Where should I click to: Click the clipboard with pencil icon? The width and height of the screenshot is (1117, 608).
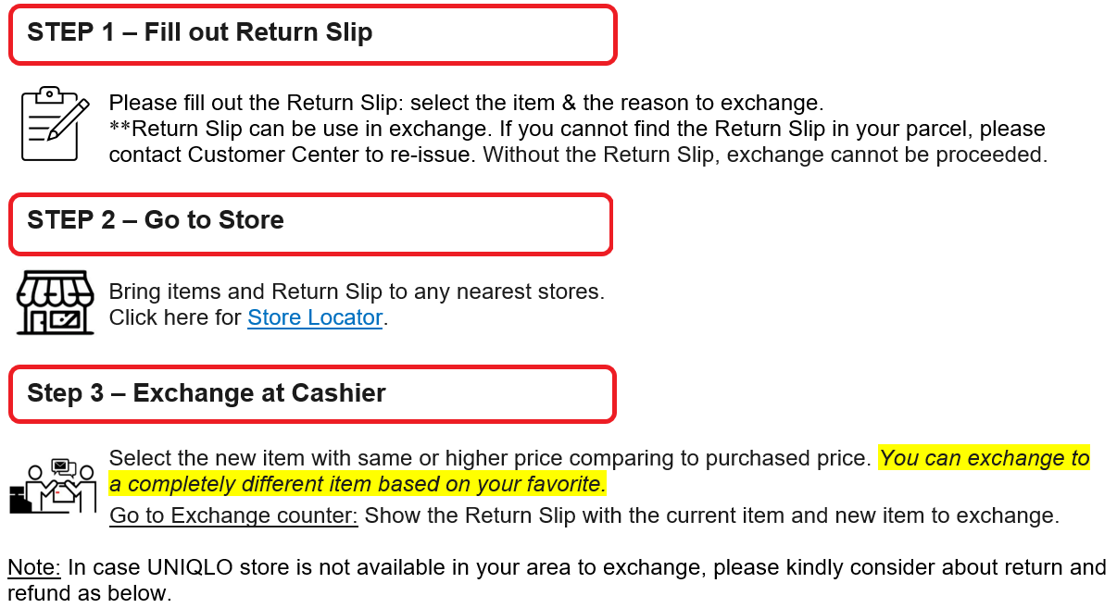55,124
